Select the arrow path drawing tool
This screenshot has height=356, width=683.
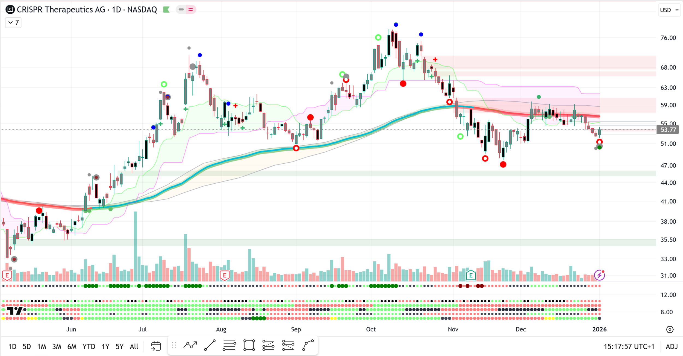190,345
